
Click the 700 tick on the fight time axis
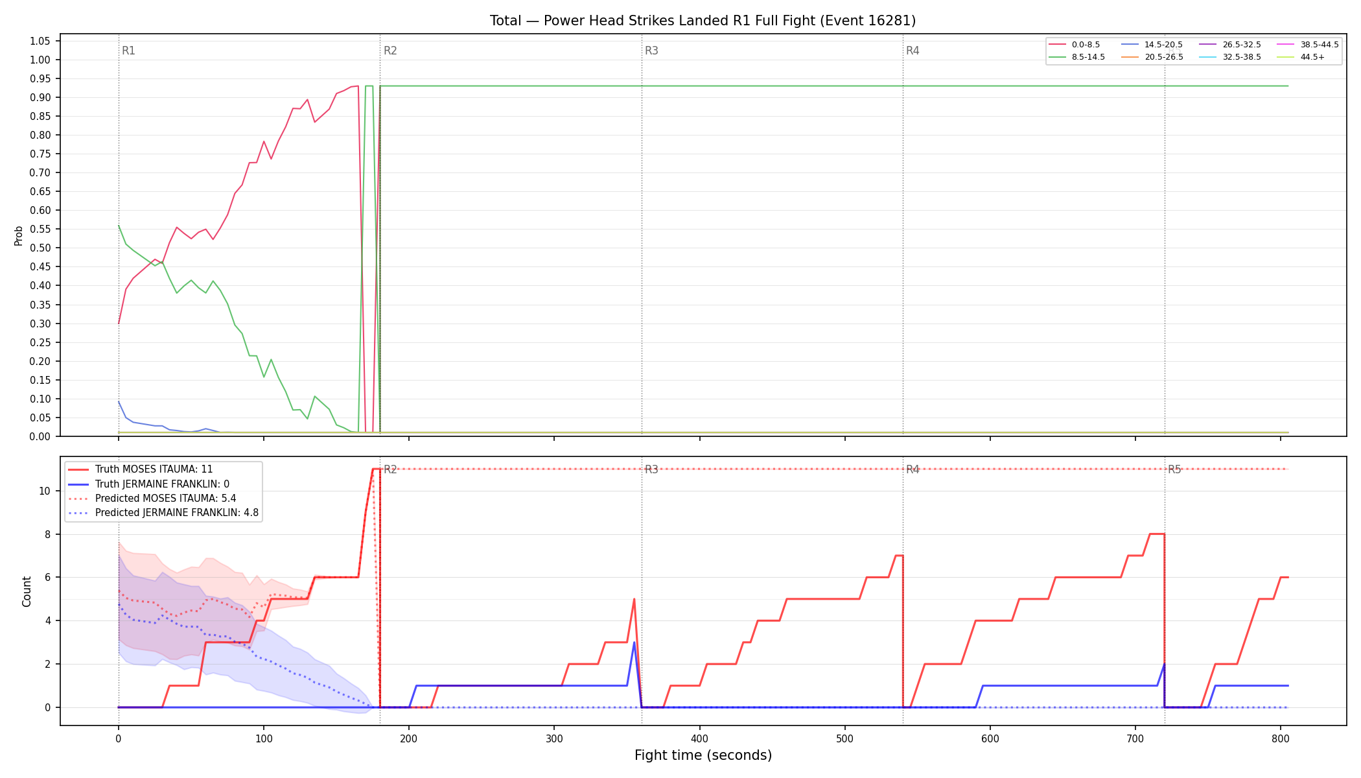(x=1135, y=738)
